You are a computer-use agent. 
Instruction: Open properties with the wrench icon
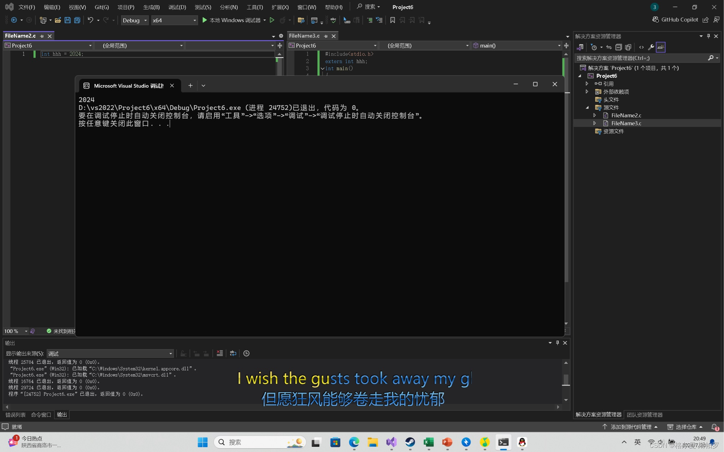(651, 47)
